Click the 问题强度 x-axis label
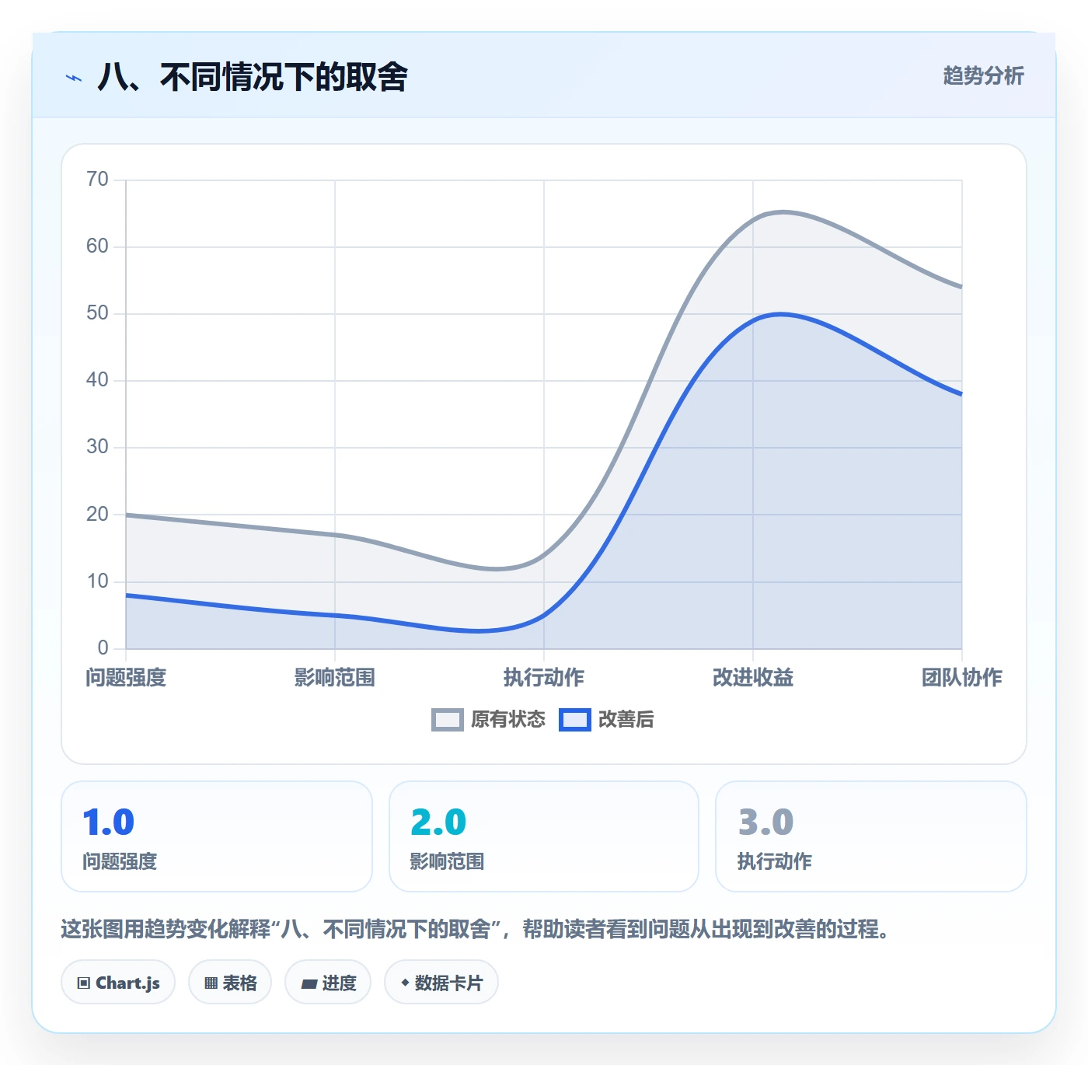The width and height of the screenshot is (1088, 1065). [126, 677]
